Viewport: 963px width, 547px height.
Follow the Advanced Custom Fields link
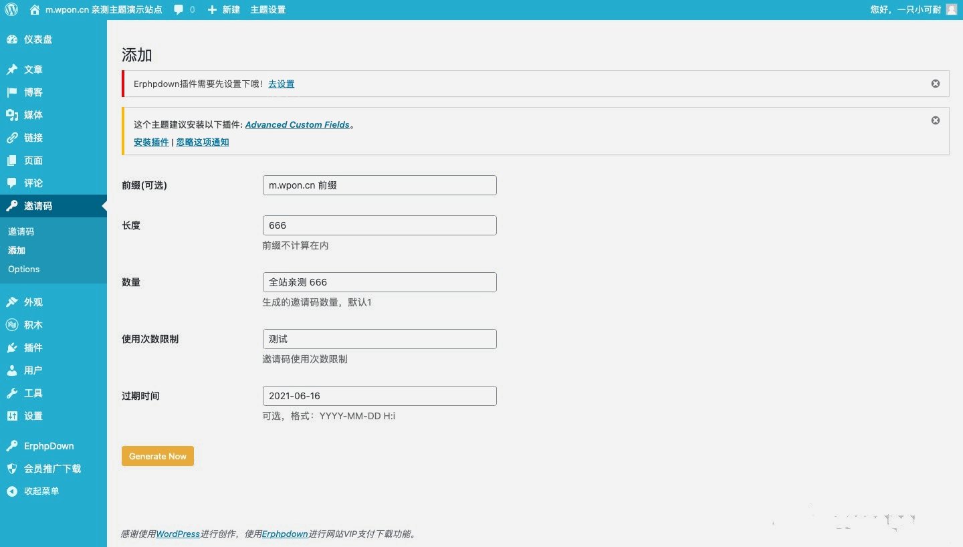click(297, 124)
